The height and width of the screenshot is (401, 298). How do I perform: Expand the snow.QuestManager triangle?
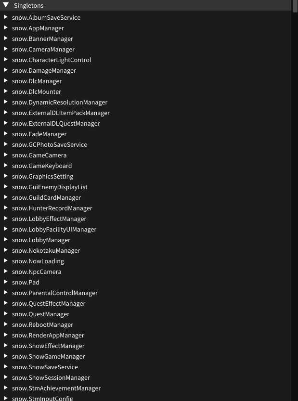(5, 314)
